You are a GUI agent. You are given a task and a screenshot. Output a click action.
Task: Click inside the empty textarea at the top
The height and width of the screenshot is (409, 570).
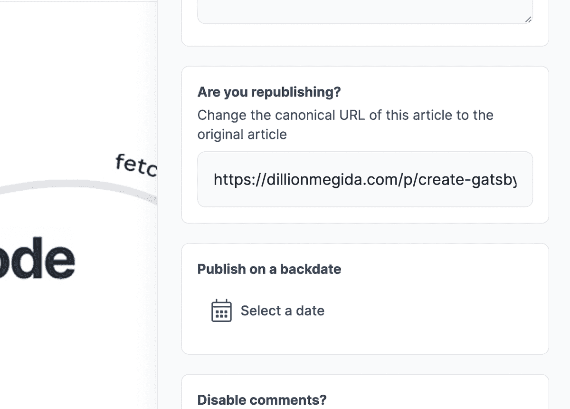tap(365, 10)
